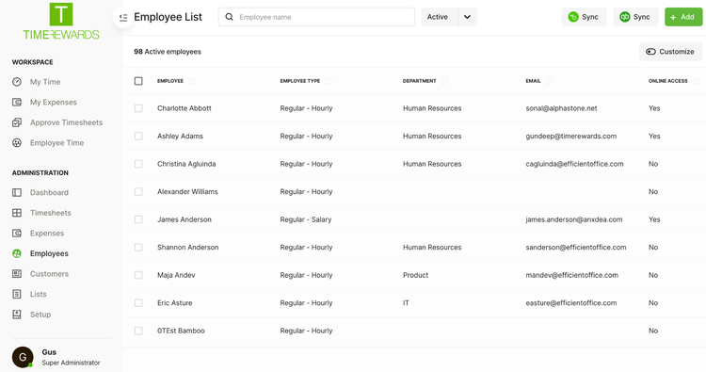Select Maja Andev's row checkbox
The image size is (706, 372).
(x=138, y=275)
